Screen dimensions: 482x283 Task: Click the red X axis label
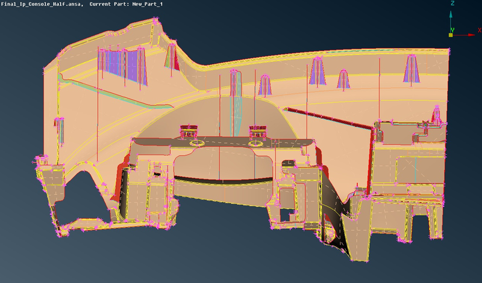[480, 31]
